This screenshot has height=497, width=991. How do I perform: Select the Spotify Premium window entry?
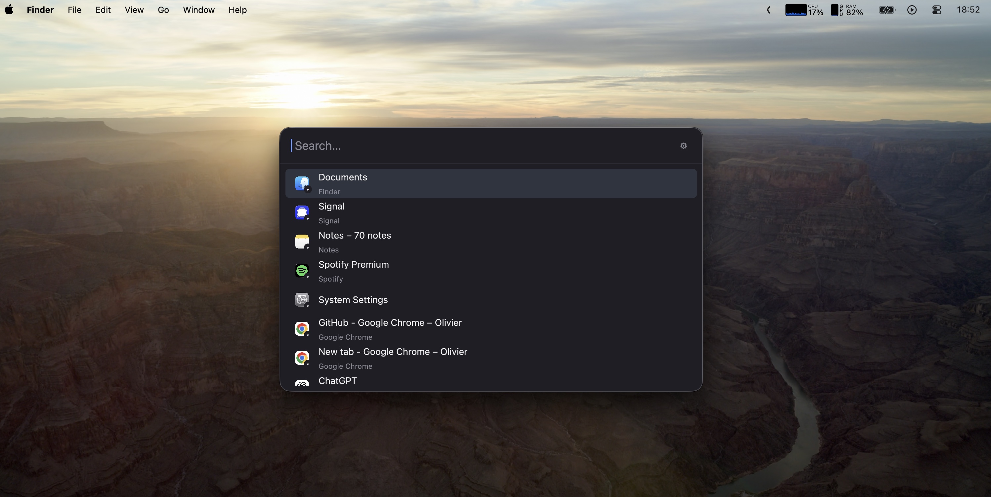coord(353,271)
